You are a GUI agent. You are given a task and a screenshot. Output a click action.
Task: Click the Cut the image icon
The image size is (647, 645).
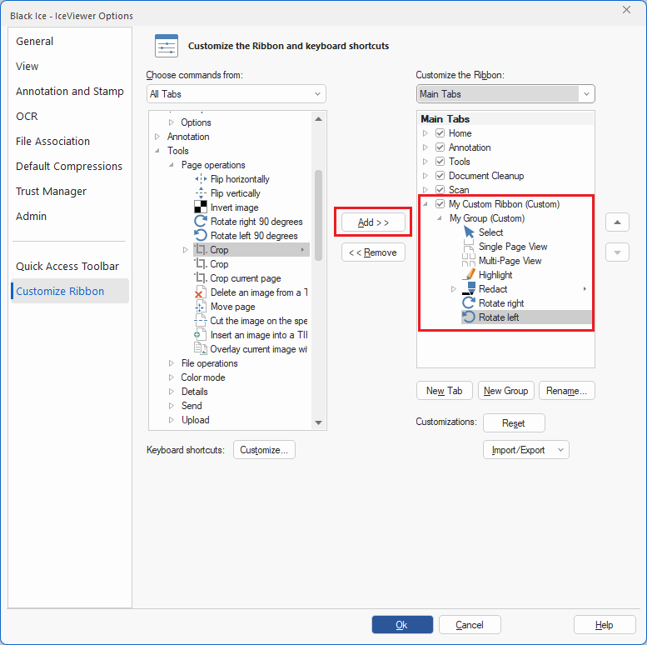pos(201,321)
